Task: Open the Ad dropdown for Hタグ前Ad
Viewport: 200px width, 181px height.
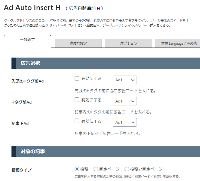Action: click(125, 101)
